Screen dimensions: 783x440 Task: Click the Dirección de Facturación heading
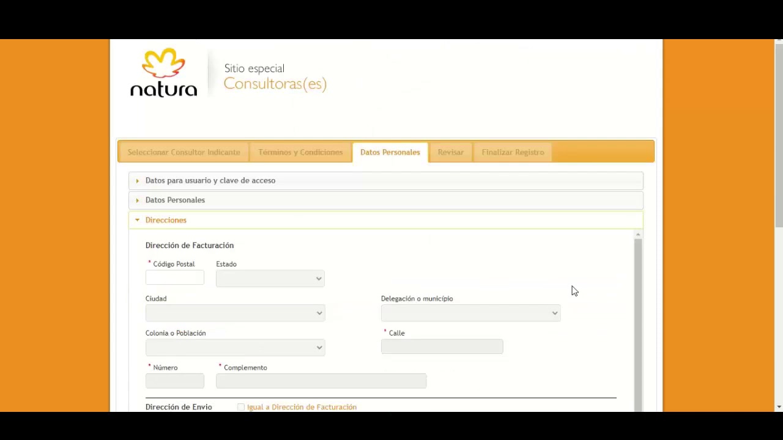[x=190, y=245]
